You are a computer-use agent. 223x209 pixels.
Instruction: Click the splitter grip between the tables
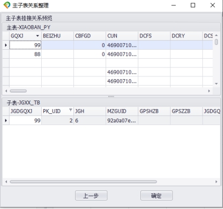111,97
